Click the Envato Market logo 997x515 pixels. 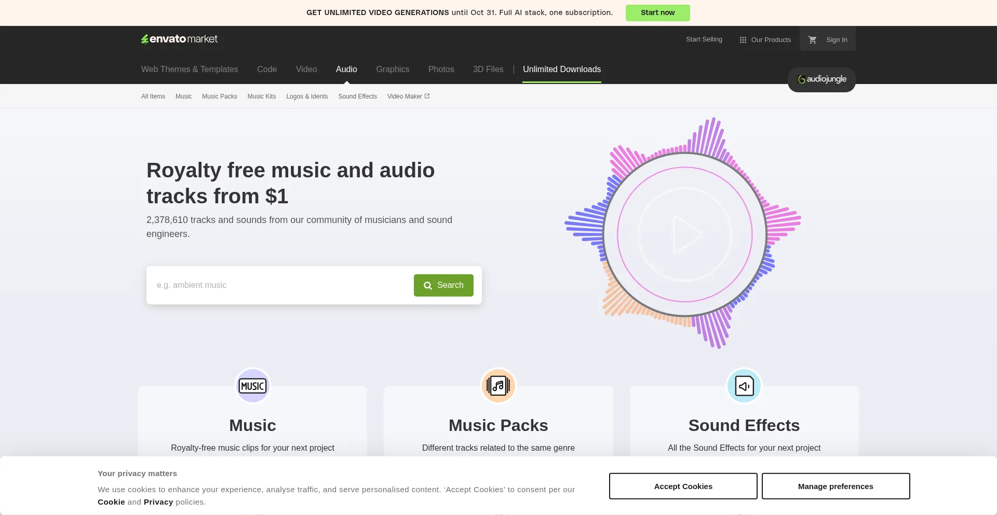179,39
